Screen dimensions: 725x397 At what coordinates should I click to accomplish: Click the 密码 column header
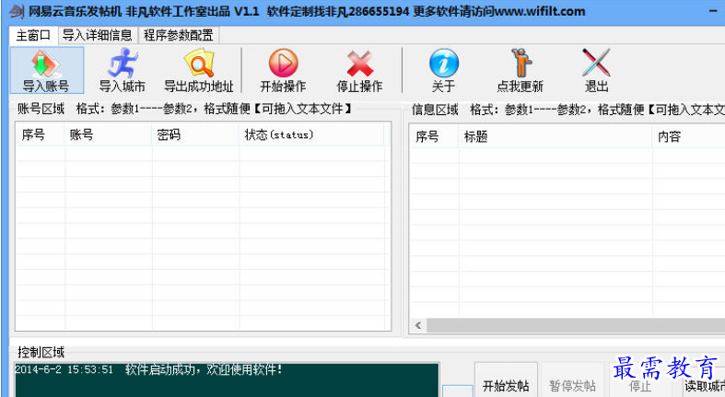tap(195, 134)
